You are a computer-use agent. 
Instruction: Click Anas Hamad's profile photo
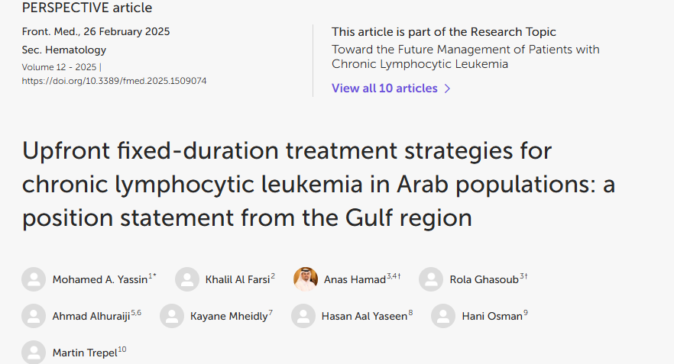(x=306, y=279)
